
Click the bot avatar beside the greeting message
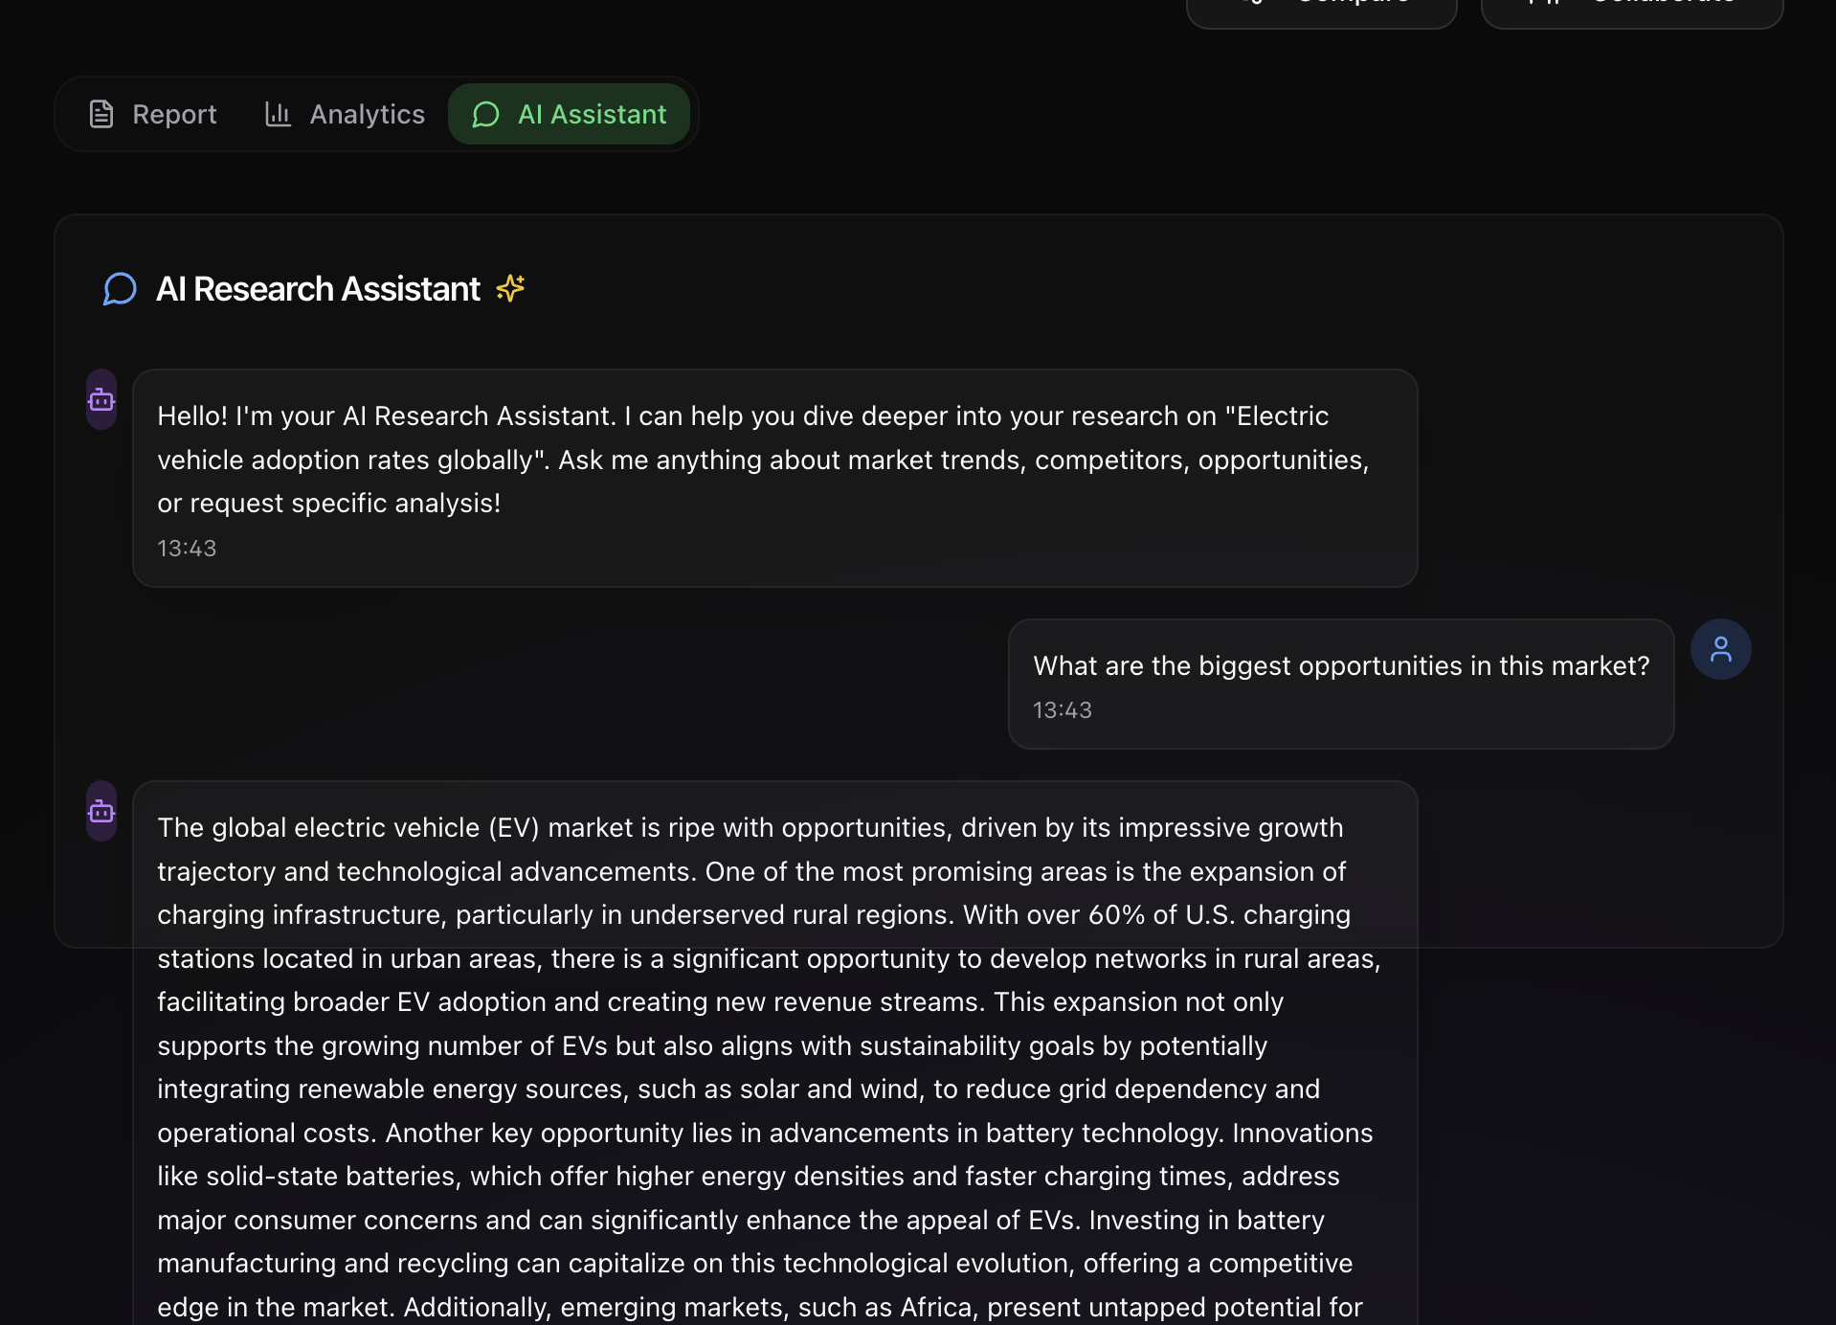click(x=101, y=400)
